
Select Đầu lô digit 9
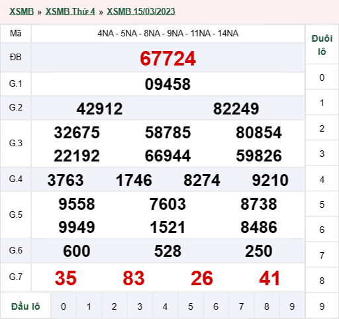pos(292,306)
